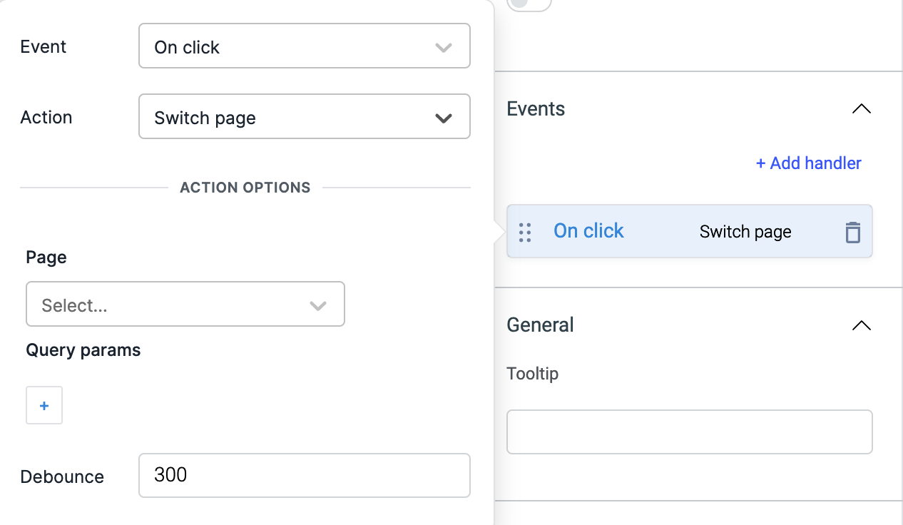Click the Query params label
Image resolution: width=903 pixels, height=525 pixels.
tap(83, 350)
